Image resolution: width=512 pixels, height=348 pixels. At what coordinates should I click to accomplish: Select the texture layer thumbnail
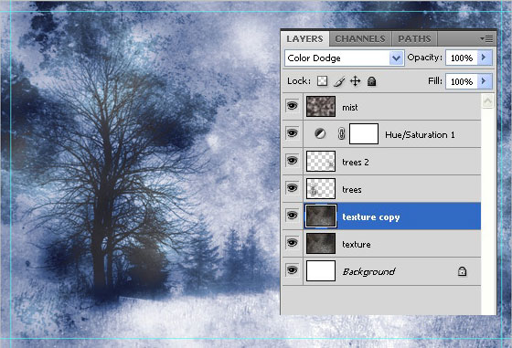(321, 243)
